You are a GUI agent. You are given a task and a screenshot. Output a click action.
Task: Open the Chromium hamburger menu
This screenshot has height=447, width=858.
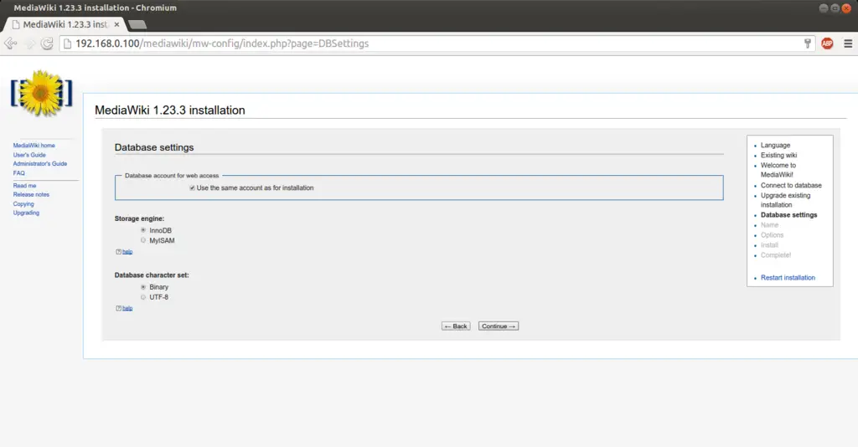pos(848,44)
